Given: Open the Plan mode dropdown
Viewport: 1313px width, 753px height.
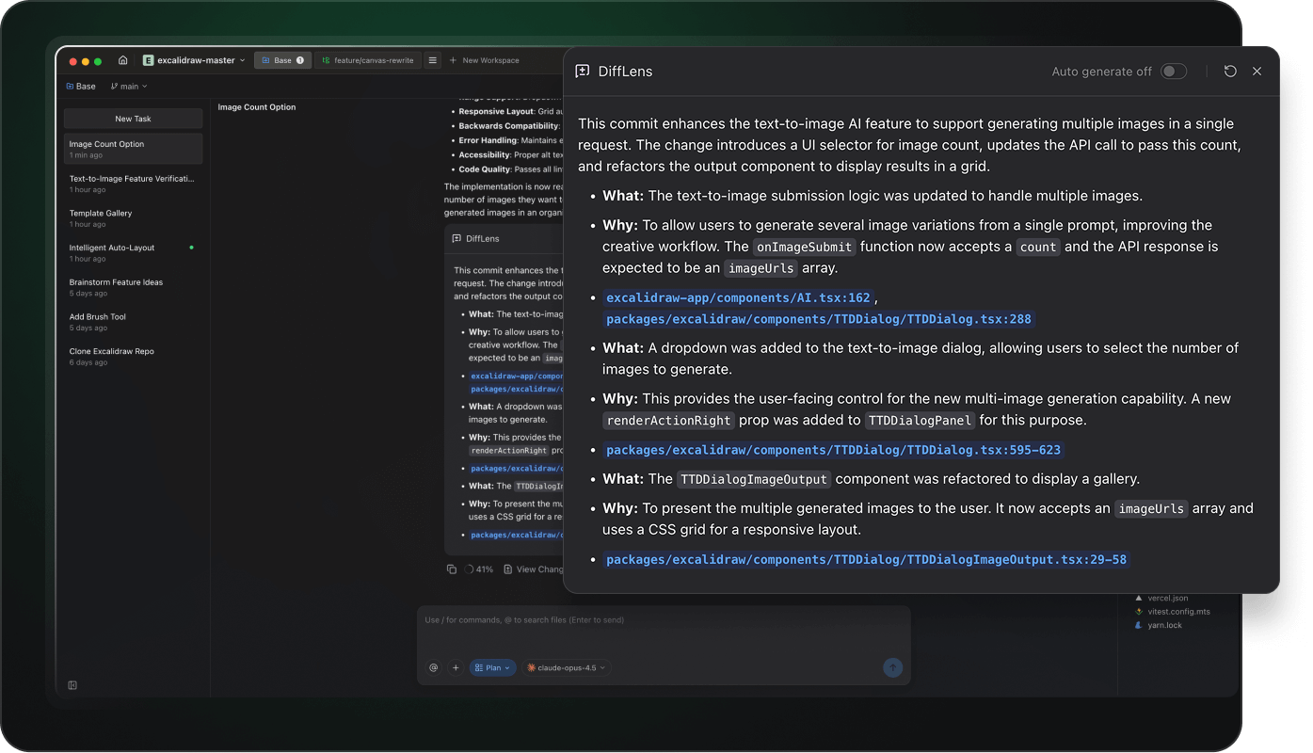Looking at the screenshot, I should tap(492, 667).
